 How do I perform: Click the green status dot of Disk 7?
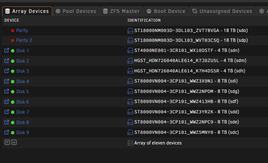pos(13,112)
